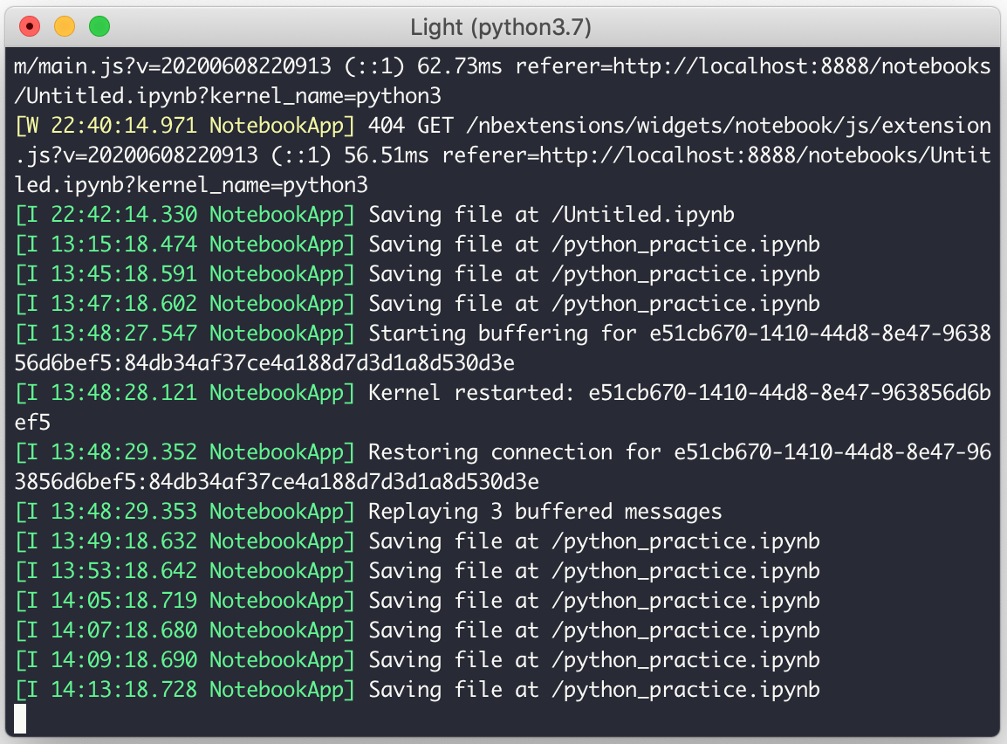Click the words 'Kernel restarted:'
Image resolution: width=1007 pixels, height=744 pixels.
(x=471, y=393)
